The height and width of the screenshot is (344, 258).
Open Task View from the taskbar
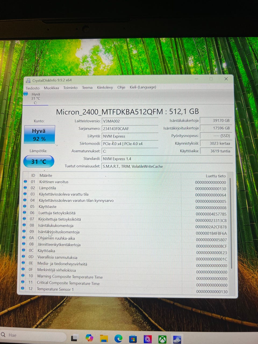(x=74, y=338)
